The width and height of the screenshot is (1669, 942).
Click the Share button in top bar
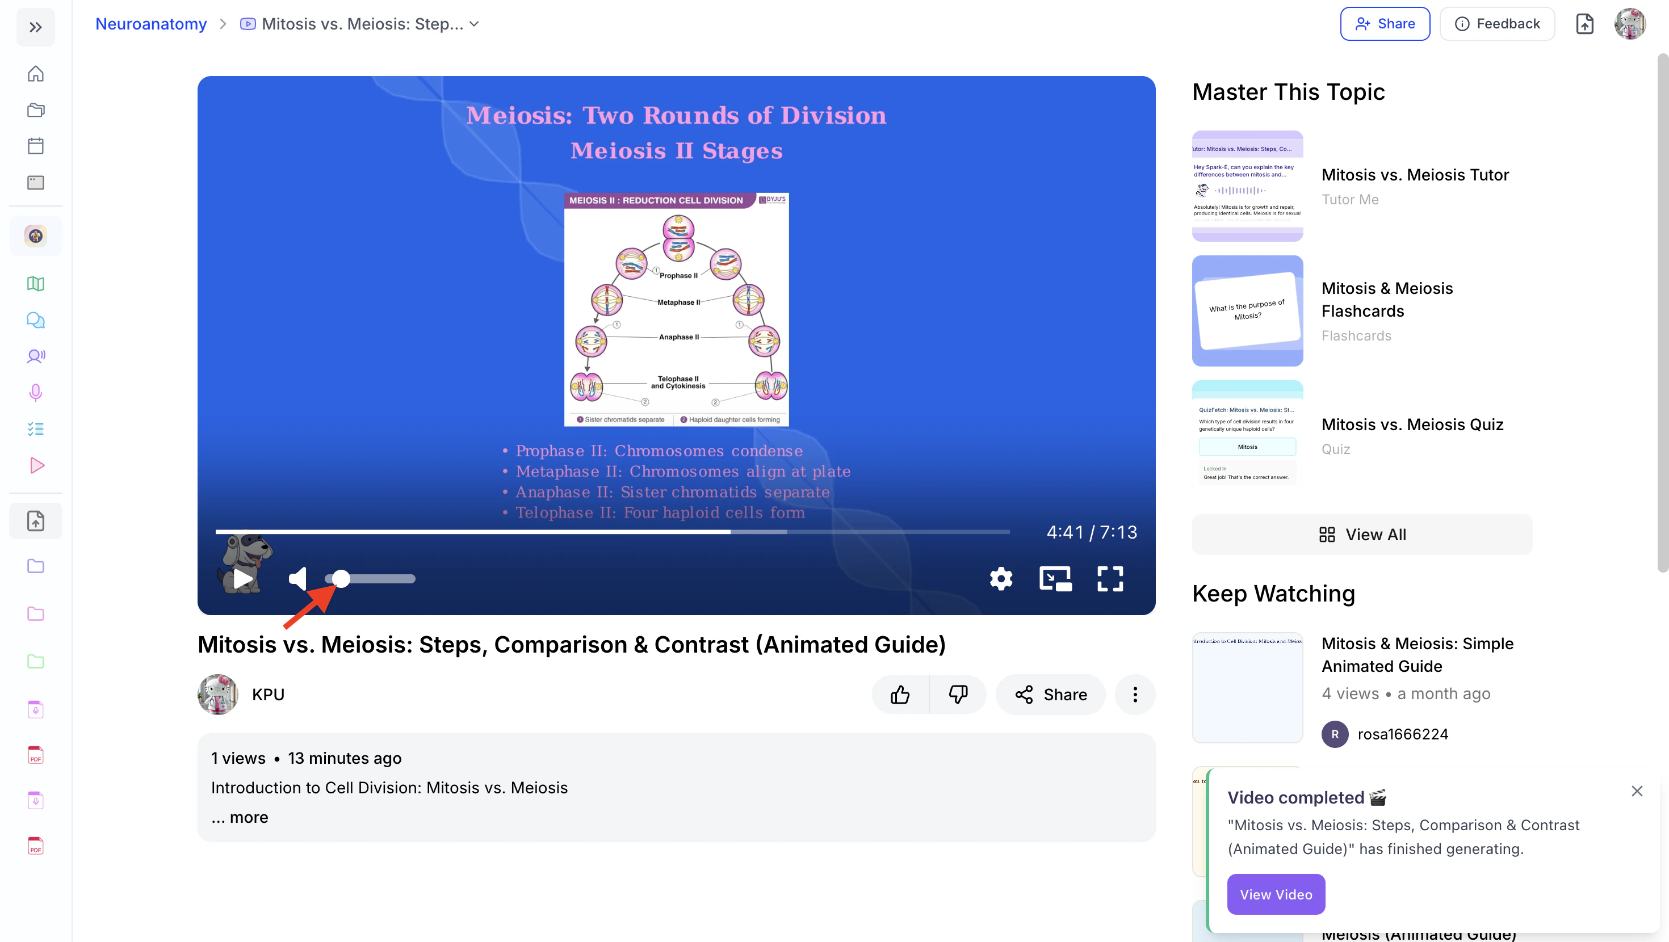1385,24
